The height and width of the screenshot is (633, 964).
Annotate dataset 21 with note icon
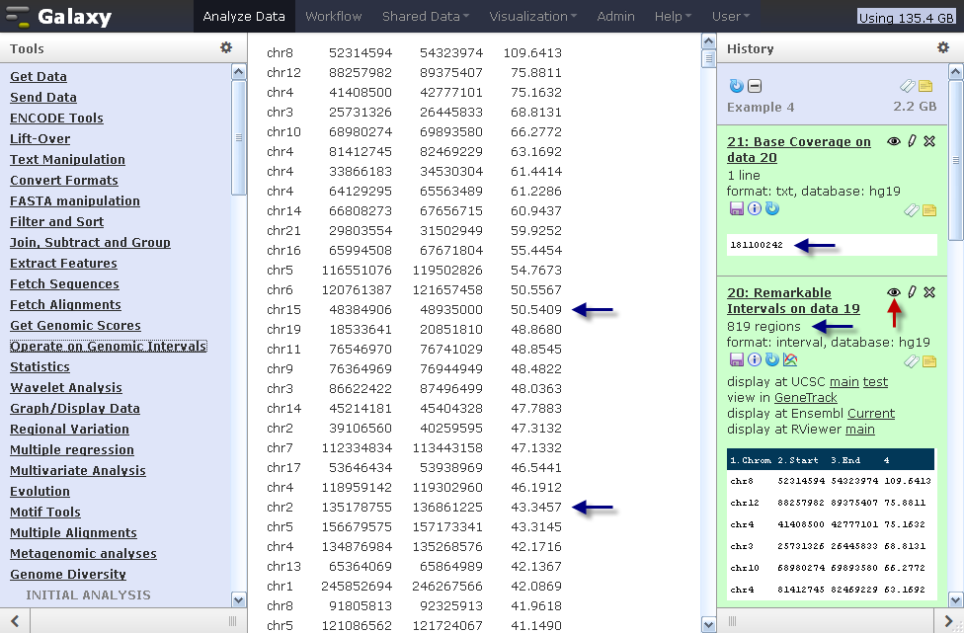coord(929,210)
